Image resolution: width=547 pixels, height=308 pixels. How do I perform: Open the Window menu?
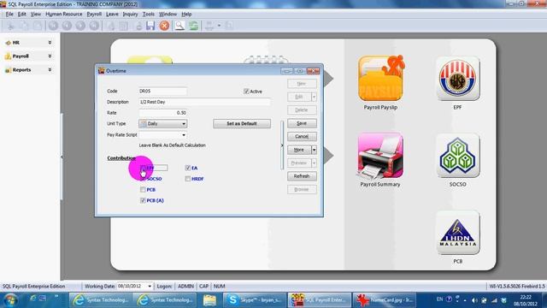pyautogui.click(x=168, y=14)
